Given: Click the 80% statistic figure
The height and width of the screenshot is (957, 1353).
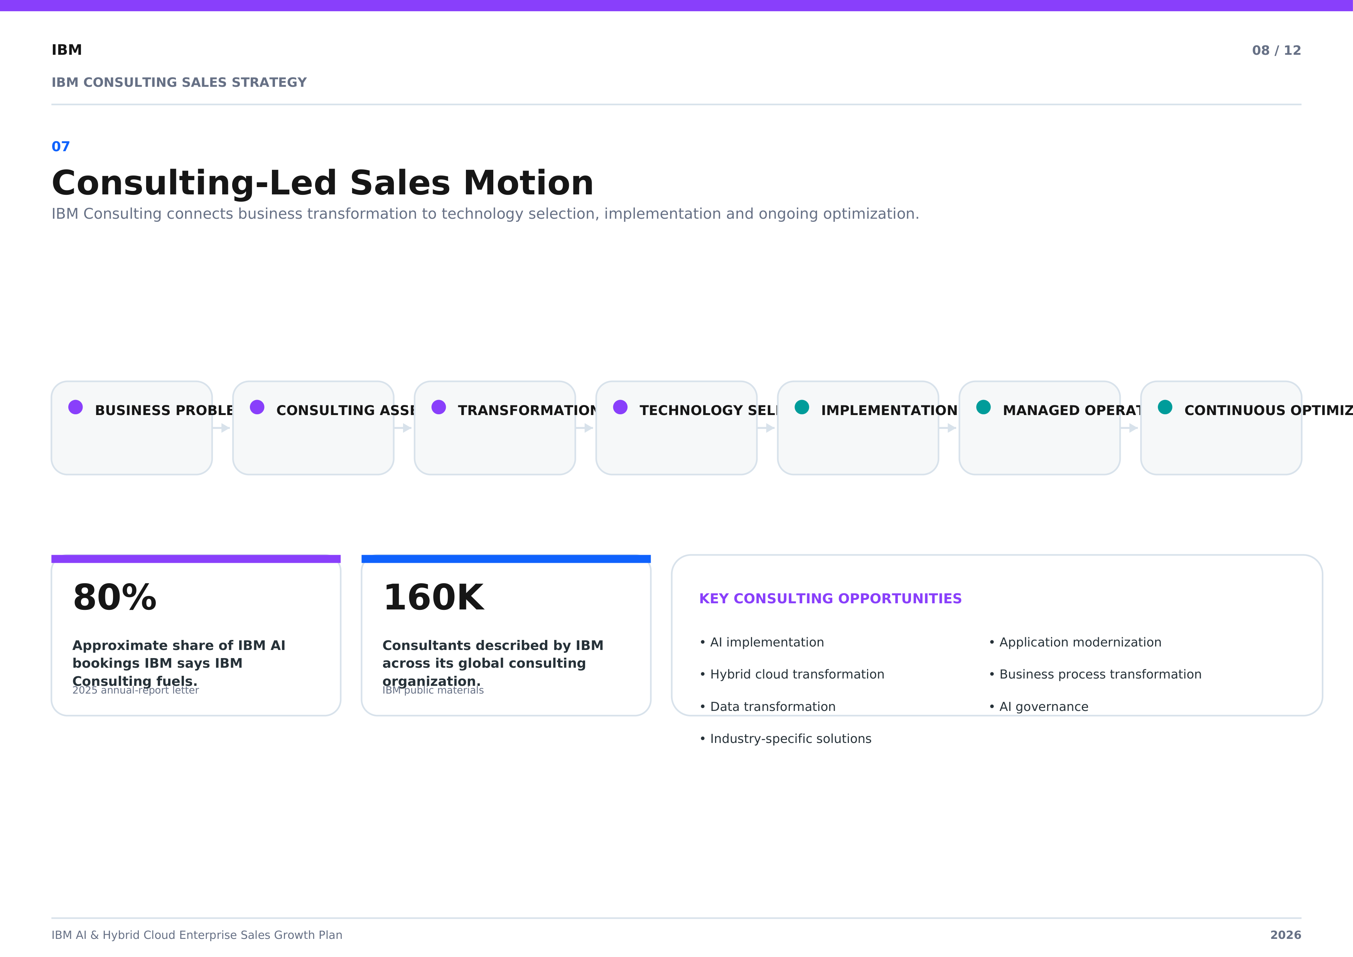Looking at the screenshot, I should (115, 597).
